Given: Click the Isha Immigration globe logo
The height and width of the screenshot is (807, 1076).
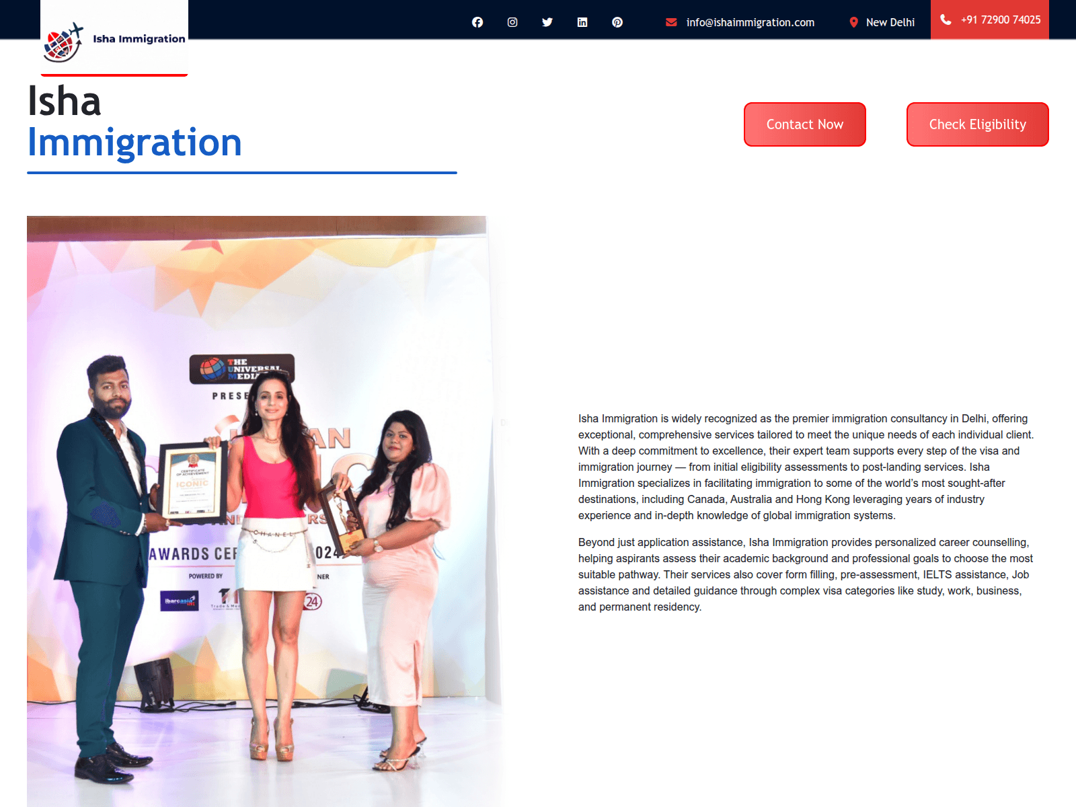Looking at the screenshot, I should click(63, 42).
